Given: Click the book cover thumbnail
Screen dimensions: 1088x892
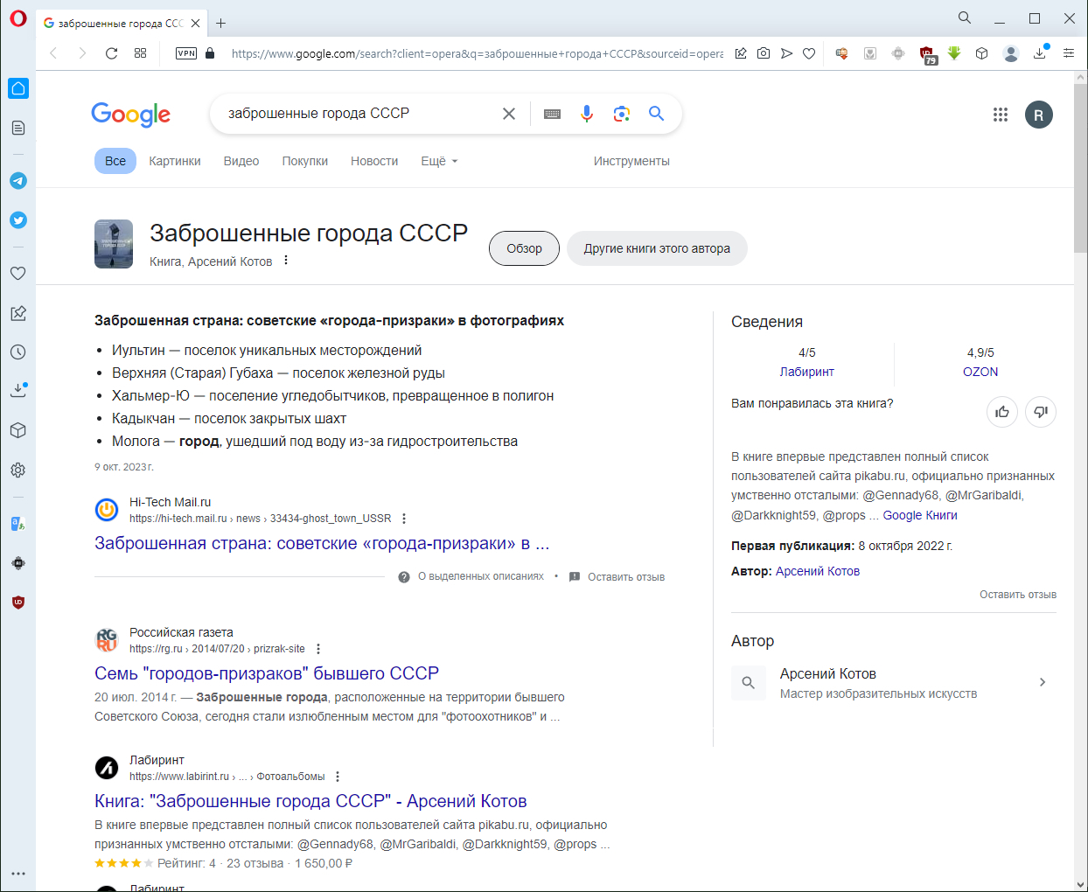Looking at the screenshot, I should point(114,244).
